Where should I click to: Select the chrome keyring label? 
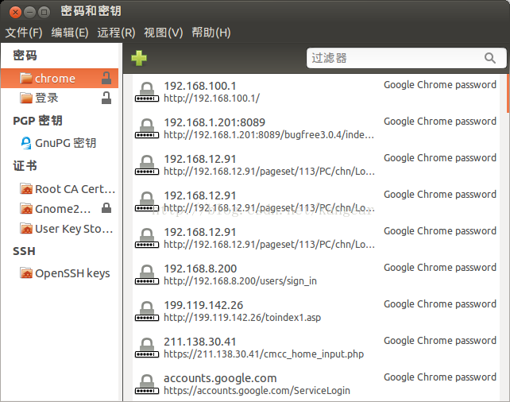[x=55, y=79]
